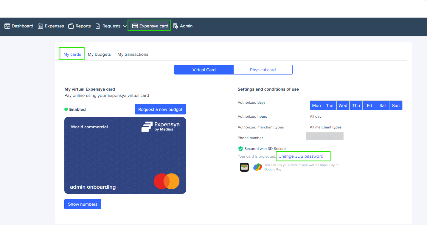Click the 'Settings and conditions of use' heading
The image size is (427, 225).
tap(268, 89)
